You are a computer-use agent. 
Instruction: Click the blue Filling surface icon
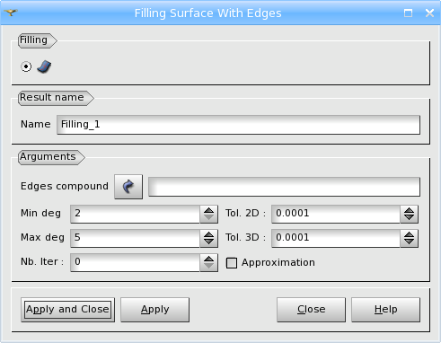point(44,66)
